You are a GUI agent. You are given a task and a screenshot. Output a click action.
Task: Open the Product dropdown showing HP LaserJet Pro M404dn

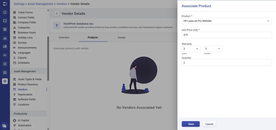227,21
